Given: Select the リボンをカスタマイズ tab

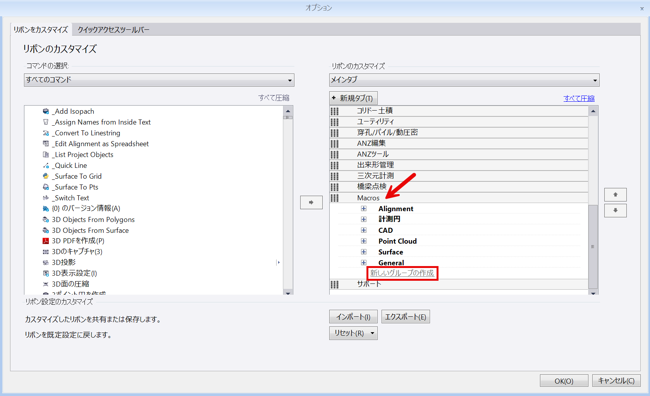Looking at the screenshot, I should pyautogui.click(x=41, y=30).
